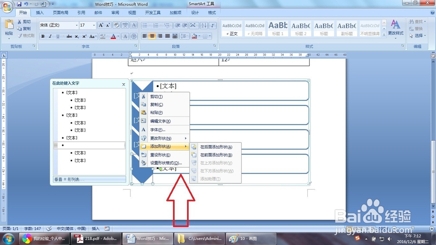This screenshot has width=436, height=245.
Task: Click the Clear Formatting eraser icon
Action: [116, 25]
